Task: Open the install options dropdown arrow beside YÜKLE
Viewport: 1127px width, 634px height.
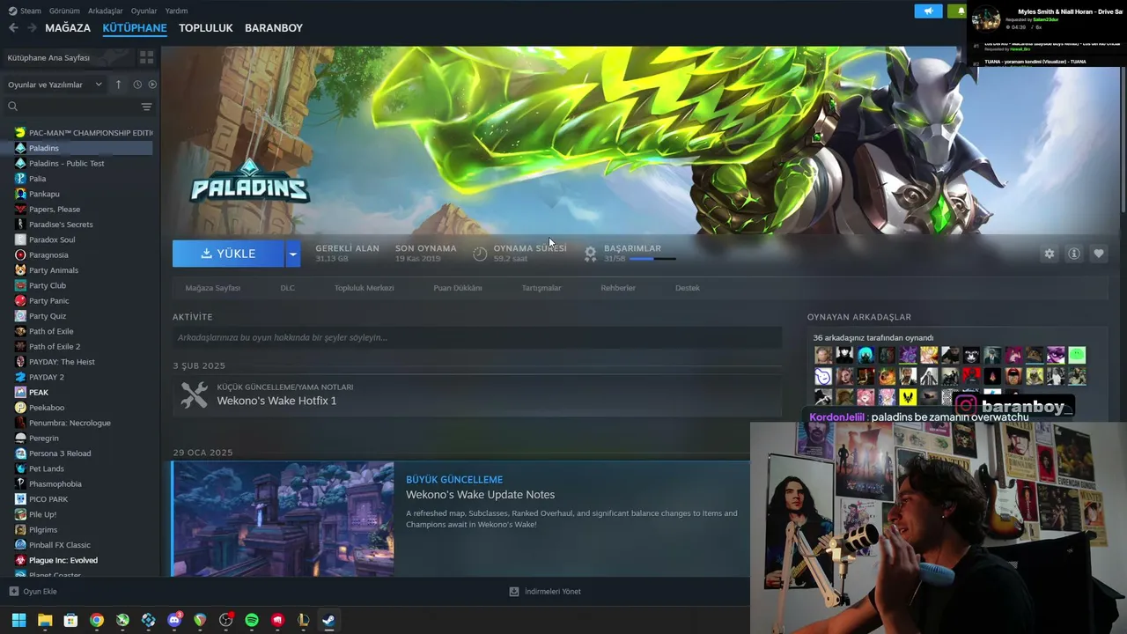Action: coord(292,254)
